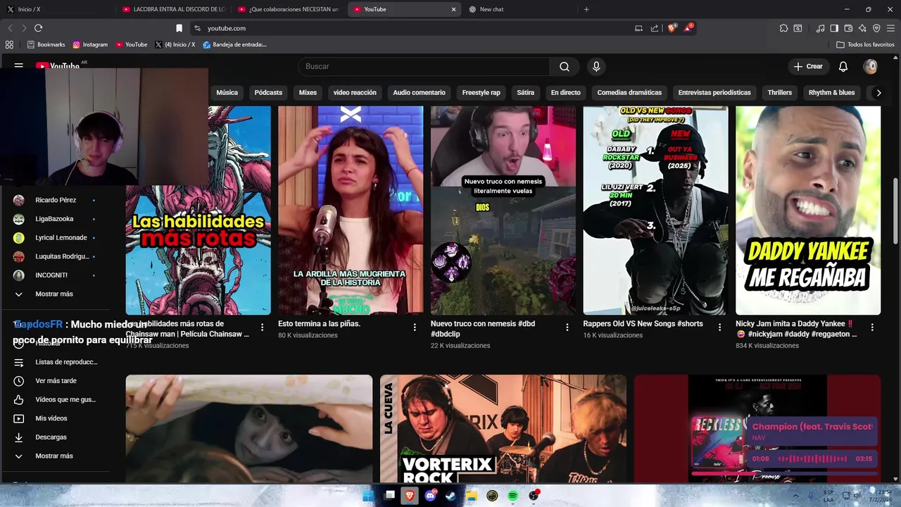The height and width of the screenshot is (507, 901).
Task: Select the Música filter chip
Action: click(x=227, y=92)
